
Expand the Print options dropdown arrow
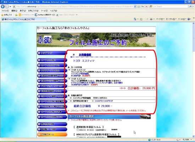click(x=154, y=19)
